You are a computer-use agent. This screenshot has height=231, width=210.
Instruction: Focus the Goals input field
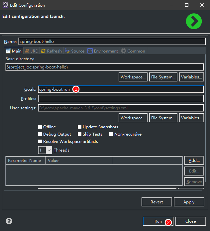click(x=121, y=89)
